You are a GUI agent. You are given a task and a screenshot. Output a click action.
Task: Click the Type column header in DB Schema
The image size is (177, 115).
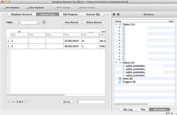(x=171, y=21)
